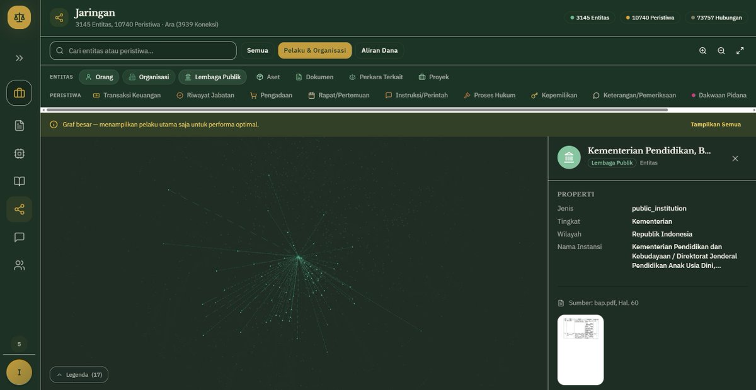Switch to the Semua tab
Image resolution: width=756 pixels, height=390 pixels.
point(257,49)
